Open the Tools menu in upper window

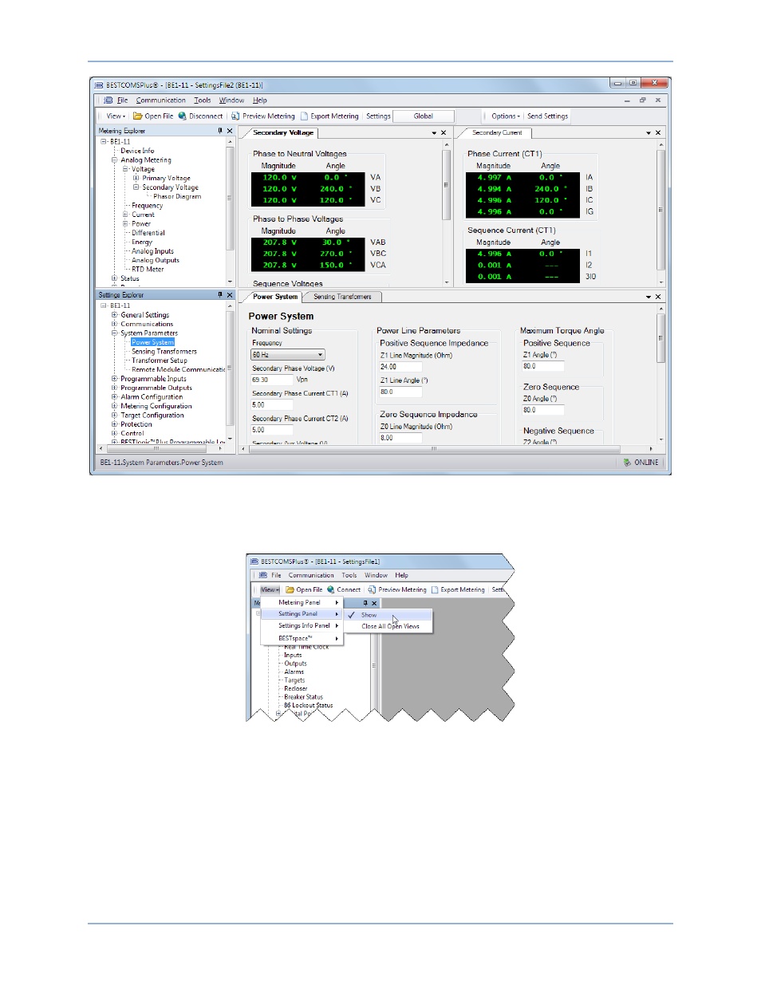point(203,100)
